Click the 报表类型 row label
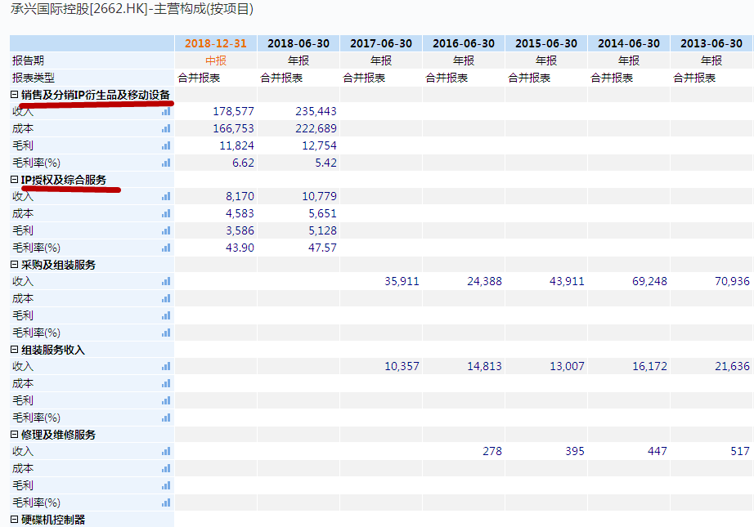 [x=34, y=78]
